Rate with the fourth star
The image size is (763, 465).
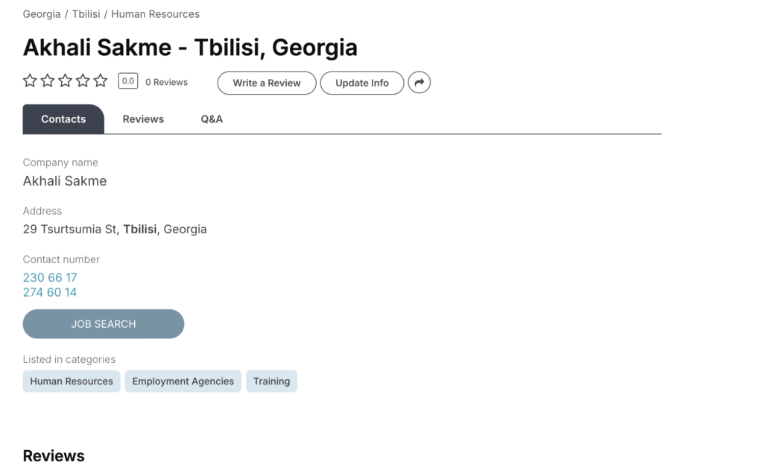tap(83, 80)
